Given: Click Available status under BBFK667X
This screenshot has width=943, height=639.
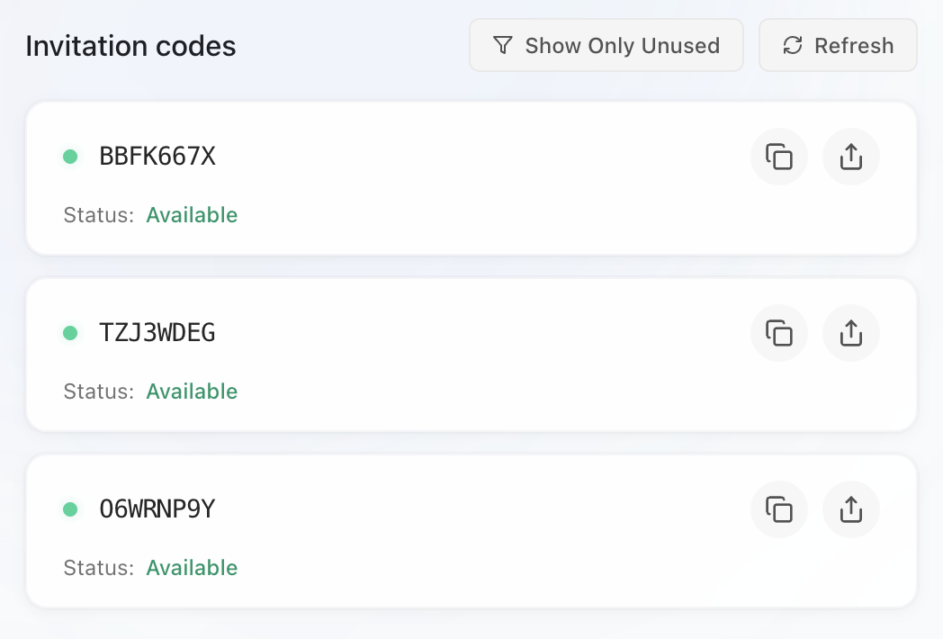Looking at the screenshot, I should point(192,215).
